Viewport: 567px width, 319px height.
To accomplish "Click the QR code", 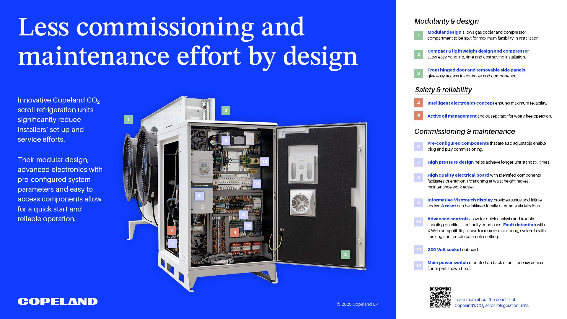I will tap(440, 297).
